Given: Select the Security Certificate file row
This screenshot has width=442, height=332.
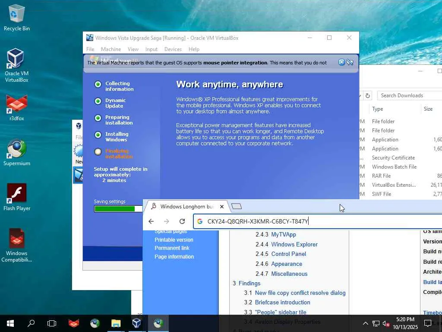Looking at the screenshot, I should point(401,158).
